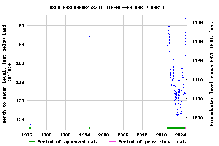
Task: Click the right axis value 1140
Action: (x=197, y=22)
